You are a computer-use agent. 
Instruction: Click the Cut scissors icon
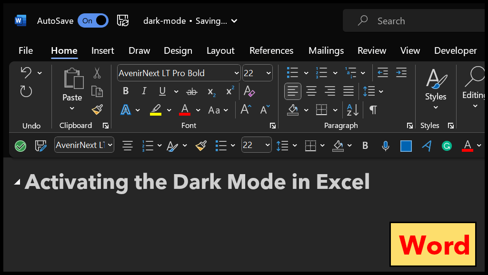pyautogui.click(x=97, y=73)
